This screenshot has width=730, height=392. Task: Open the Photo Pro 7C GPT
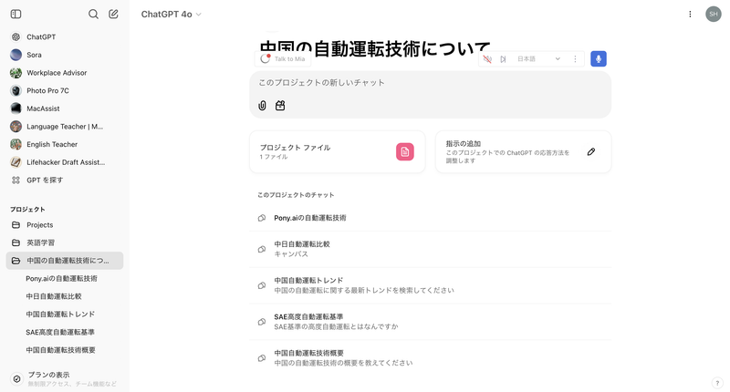click(65, 90)
